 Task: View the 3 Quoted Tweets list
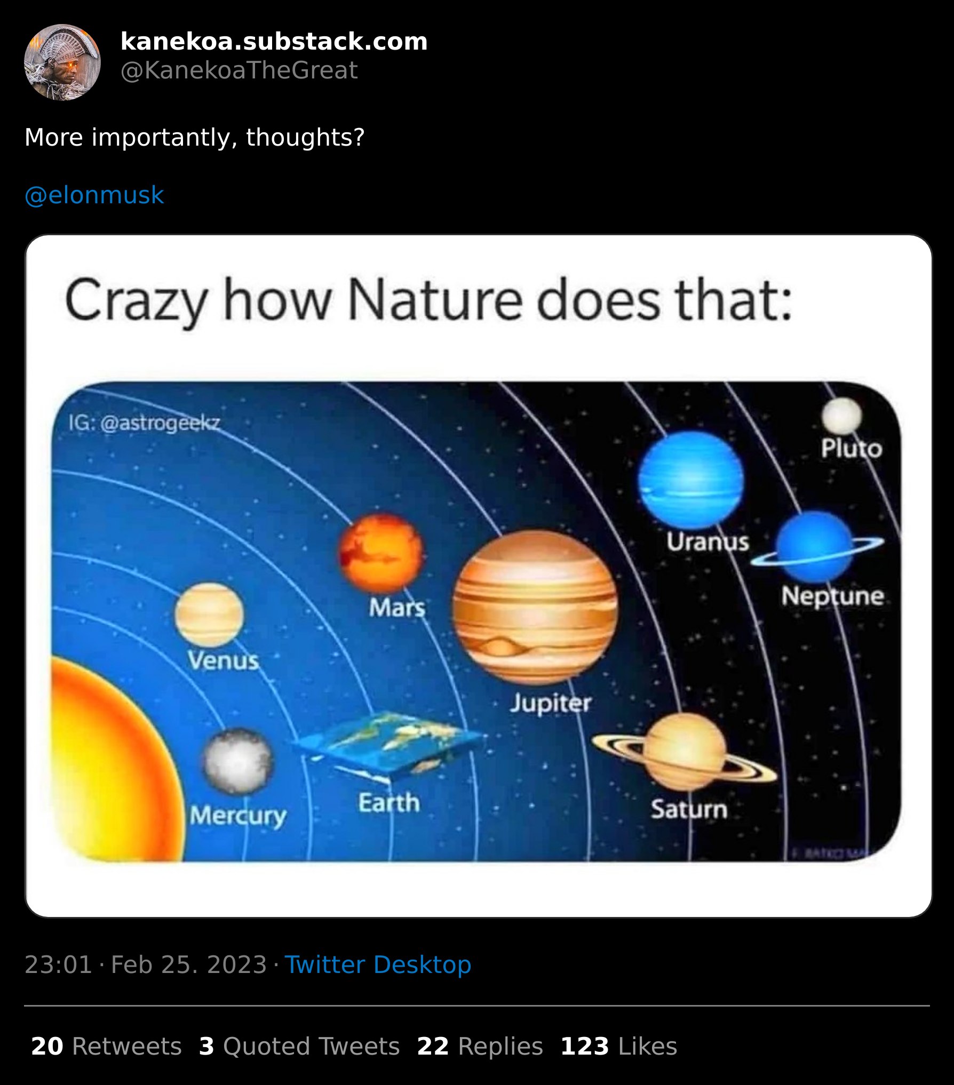coord(299,1047)
